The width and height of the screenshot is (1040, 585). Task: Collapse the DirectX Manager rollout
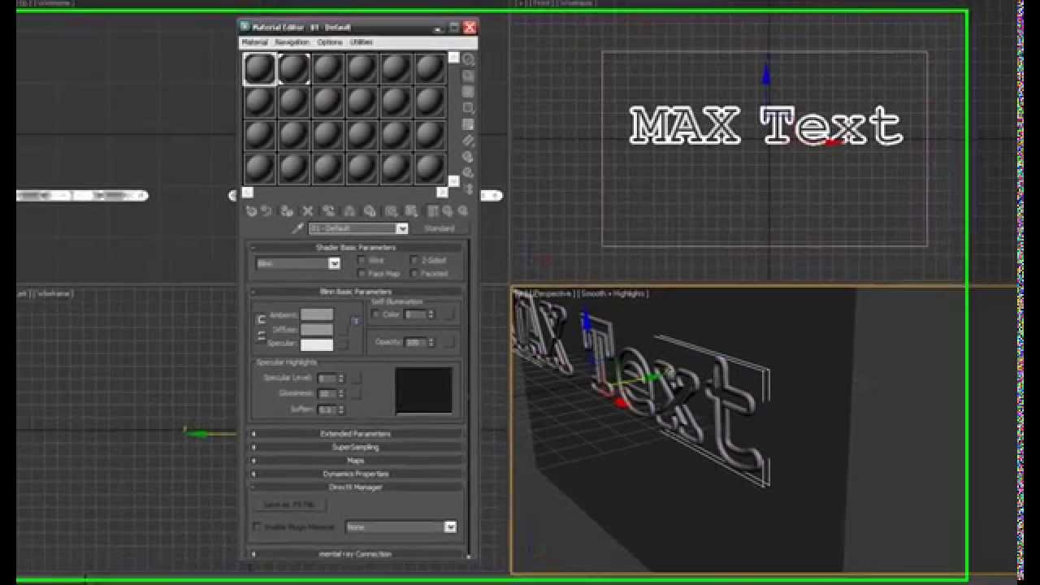(356, 487)
